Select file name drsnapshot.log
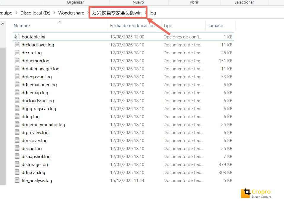 (36, 157)
